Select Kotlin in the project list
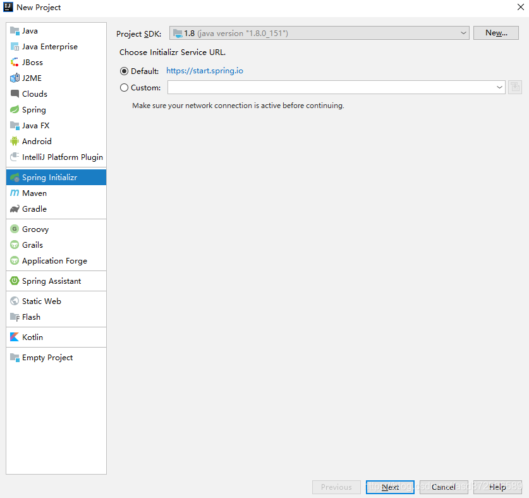Image resolution: width=529 pixels, height=498 pixels. pos(56,337)
